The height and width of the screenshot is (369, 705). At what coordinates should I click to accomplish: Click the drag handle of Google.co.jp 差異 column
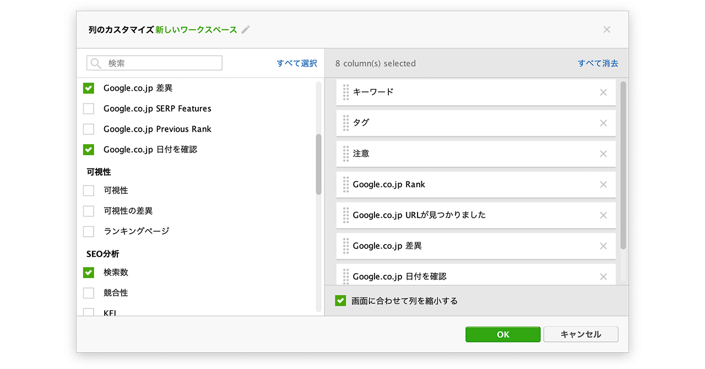tap(346, 246)
